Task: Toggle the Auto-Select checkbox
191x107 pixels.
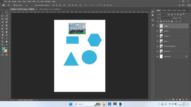Action: pos(14,5)
